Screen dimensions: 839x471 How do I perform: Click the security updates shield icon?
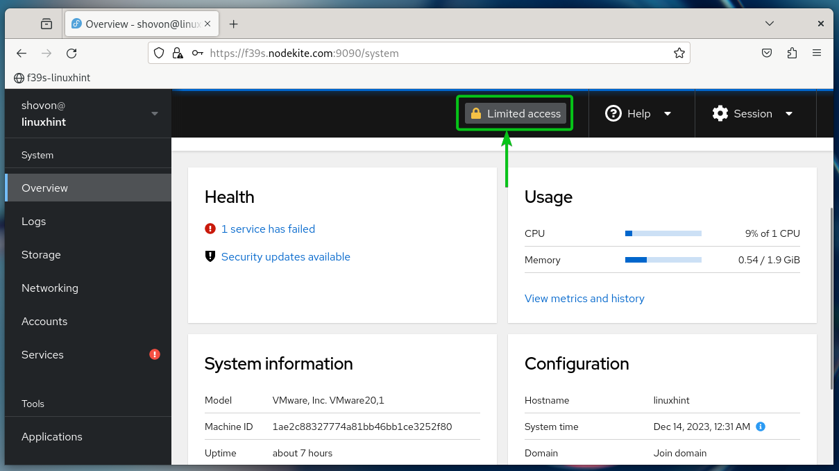click(210, 256)
